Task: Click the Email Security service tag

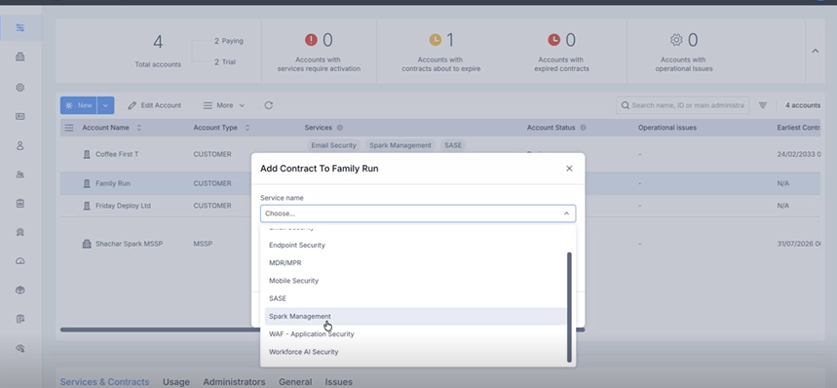Action: point(333,145)
